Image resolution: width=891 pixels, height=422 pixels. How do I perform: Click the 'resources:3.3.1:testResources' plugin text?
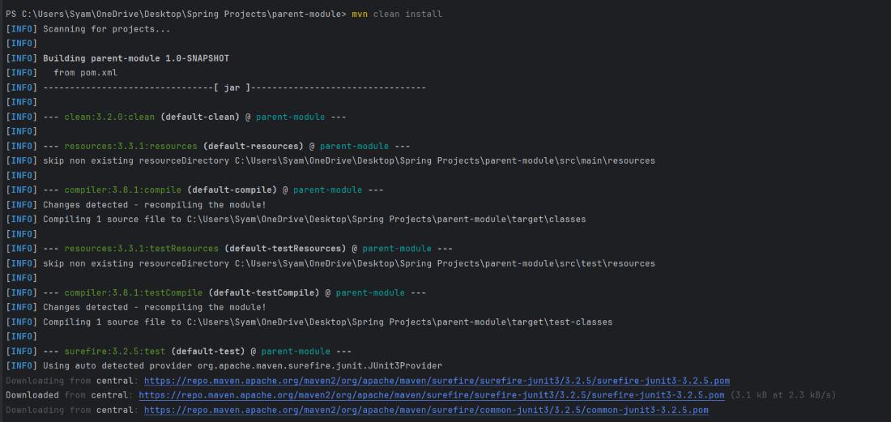click(x=141, y=248)
